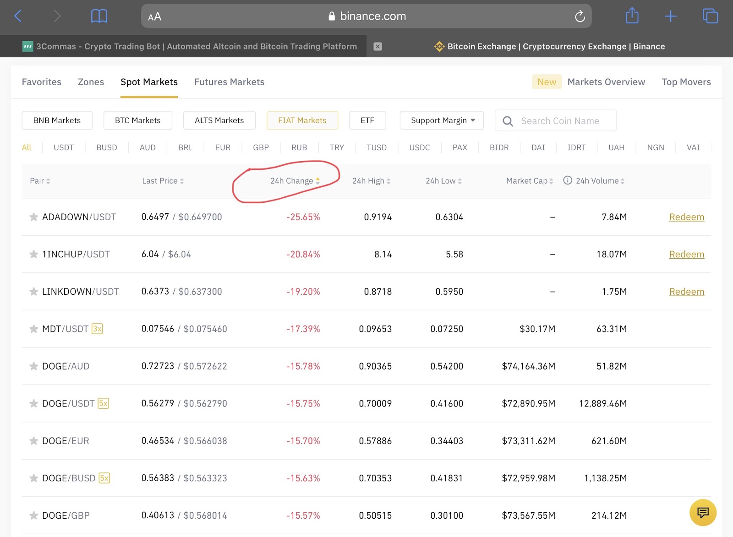Redeem on the LINKDOWN/USDT row
Viewport: 733px width, 537px height.
686,292
